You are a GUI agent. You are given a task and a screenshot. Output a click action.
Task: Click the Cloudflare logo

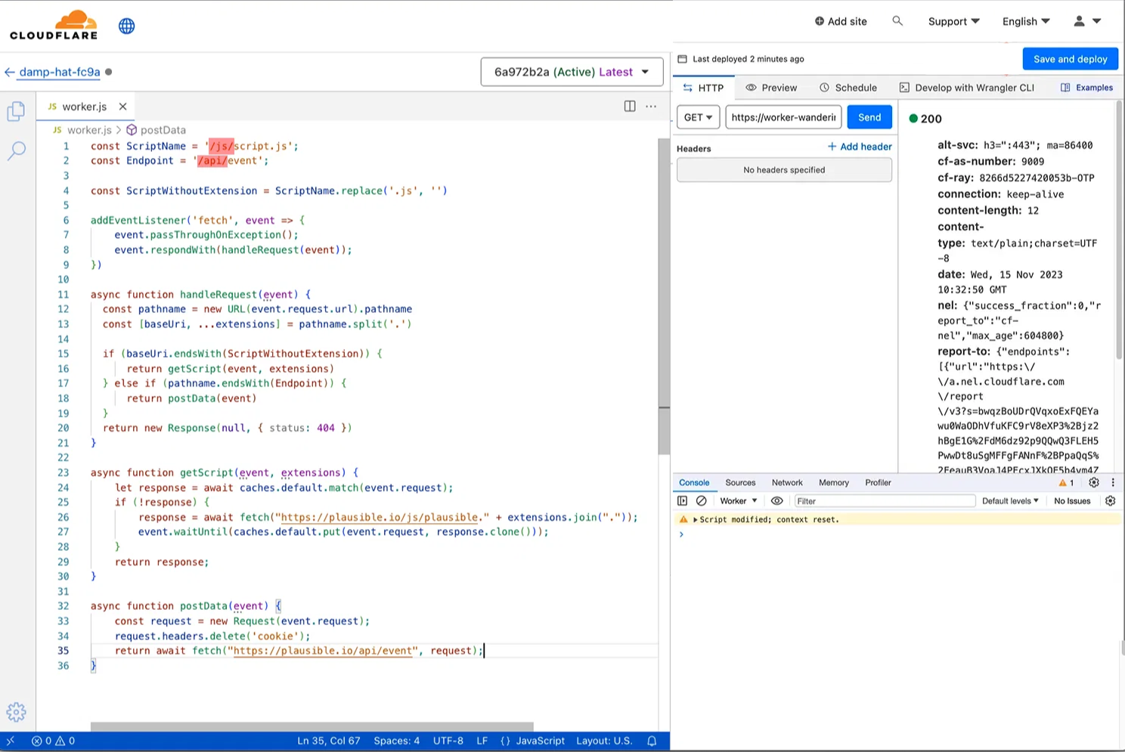(x=54, y=25)
